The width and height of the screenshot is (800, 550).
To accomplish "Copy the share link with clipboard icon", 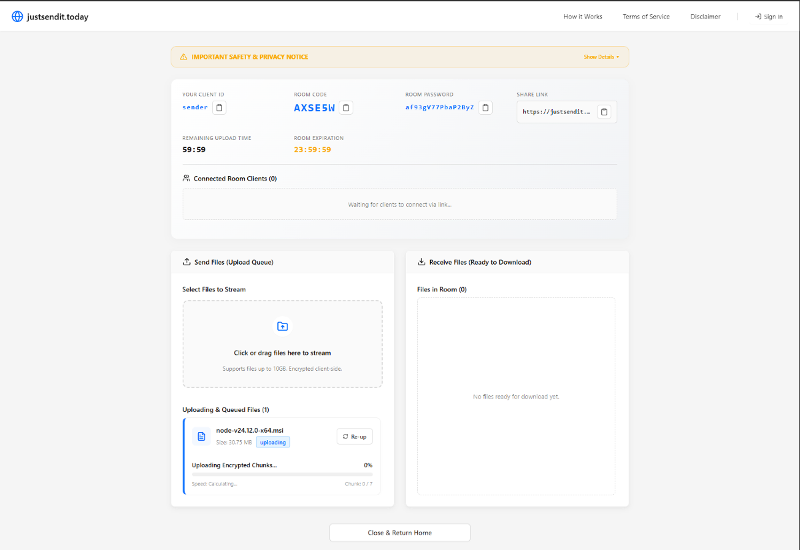I will click(604, 112).
